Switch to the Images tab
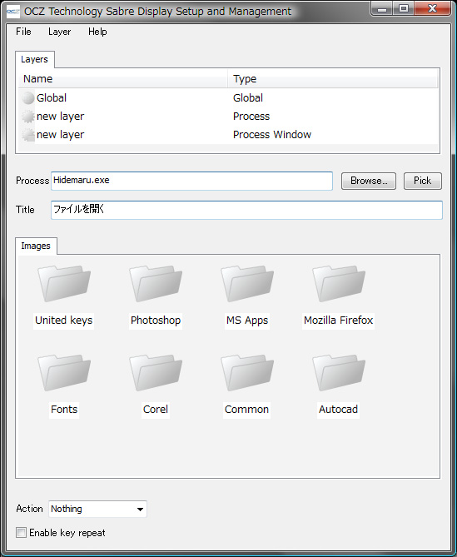This screenshot has width=457, height=557. pyautogui.click(x=36, y=246)
